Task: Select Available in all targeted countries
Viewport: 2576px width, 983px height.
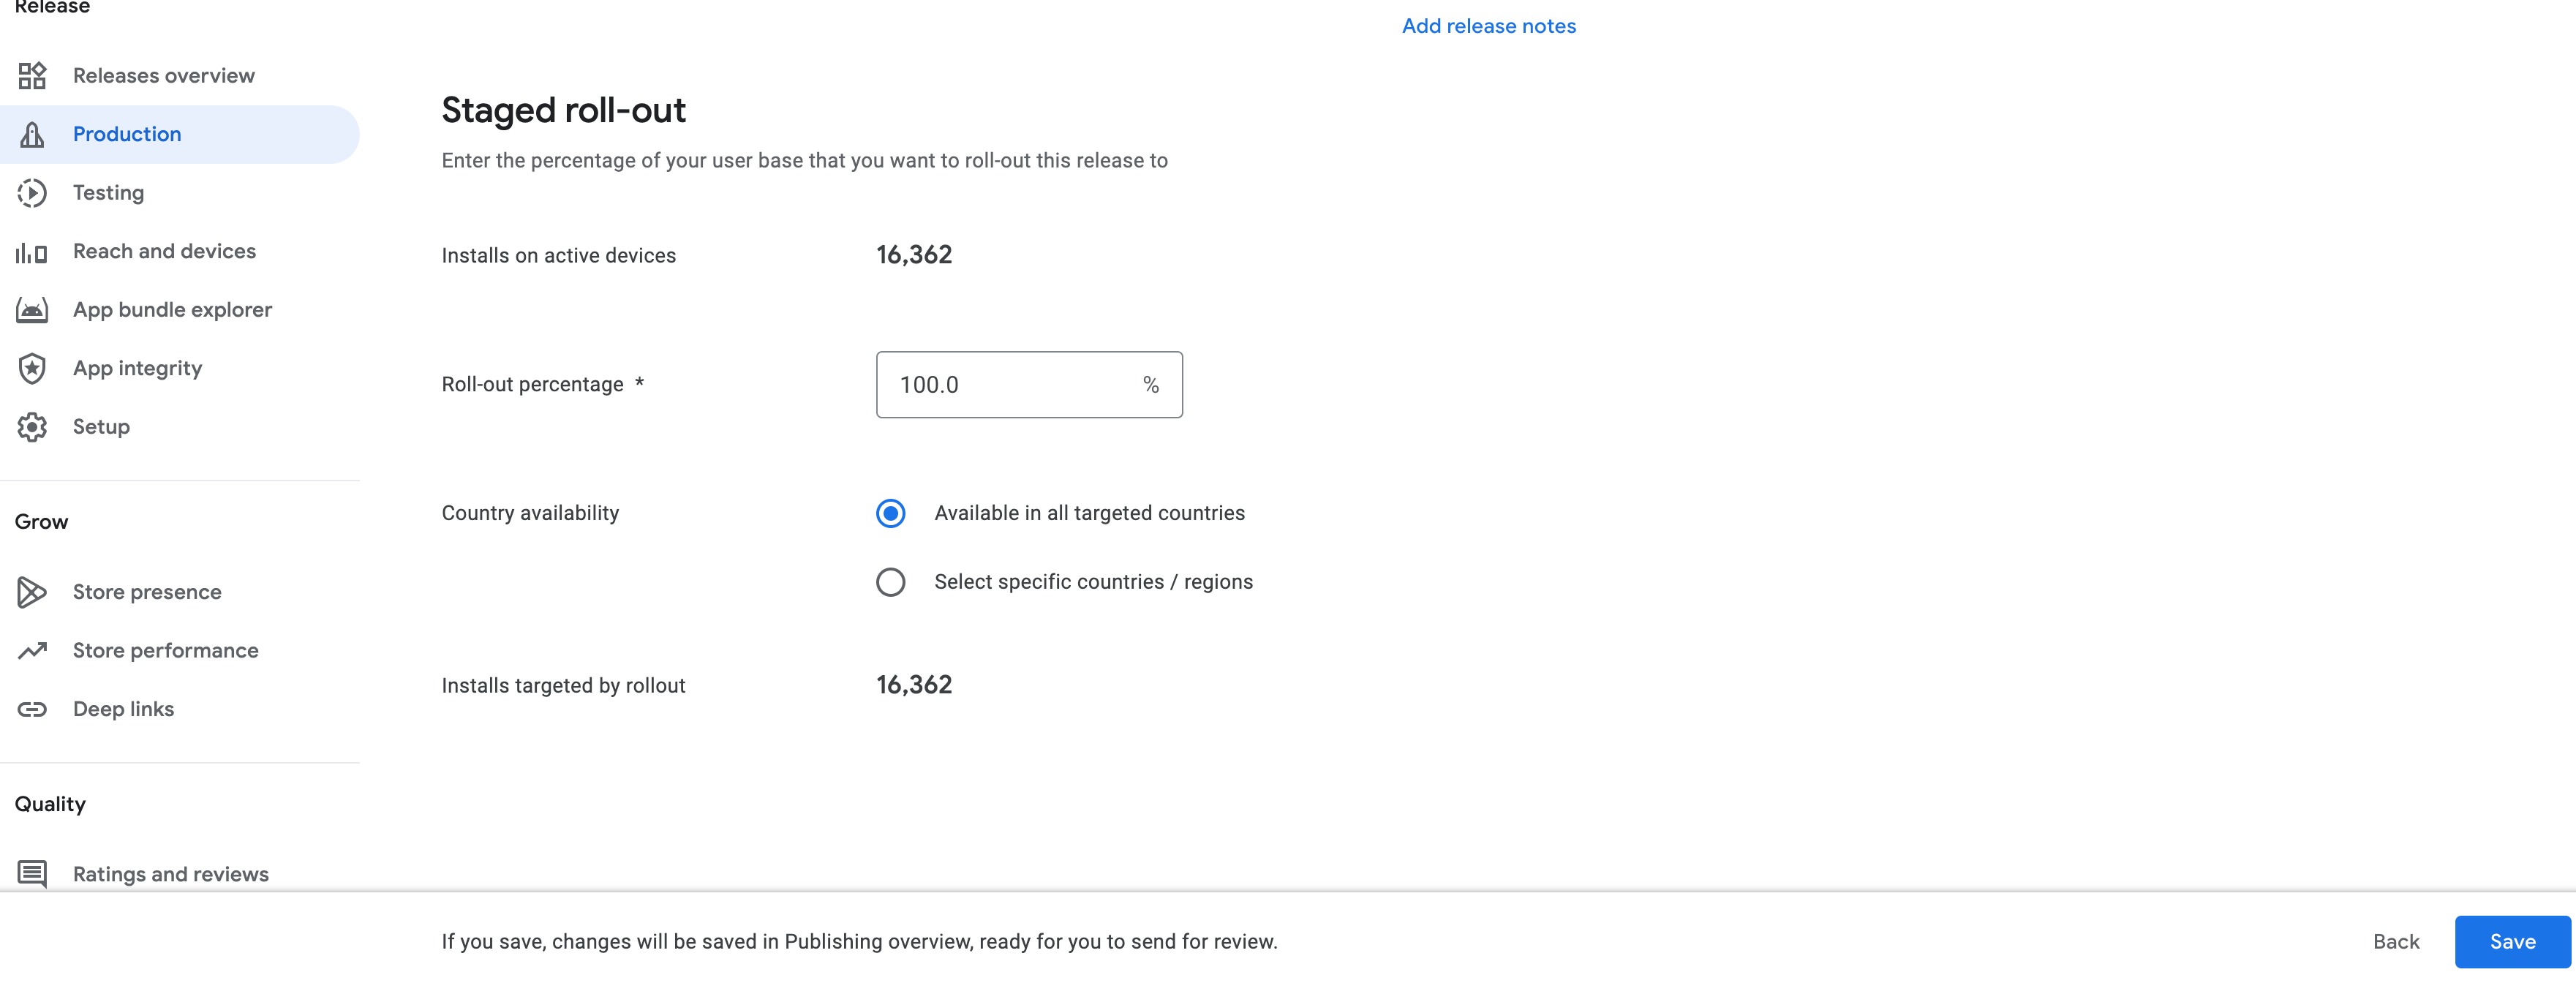Action: point(890,513)
